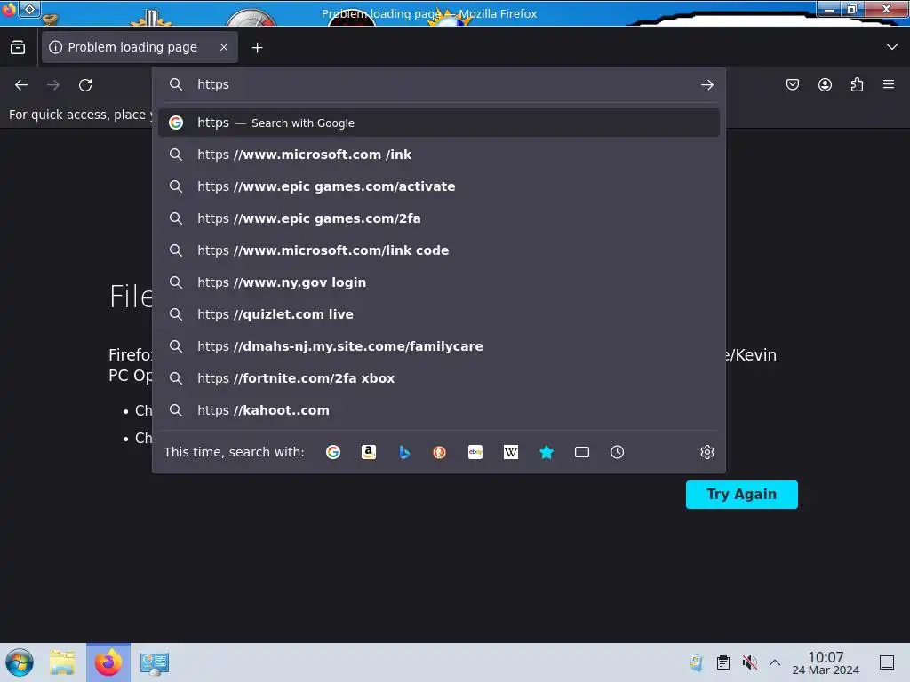Select www.microsoft.com /ink suggestion
This screenshot has height=682, width=910.
point(439,155)
